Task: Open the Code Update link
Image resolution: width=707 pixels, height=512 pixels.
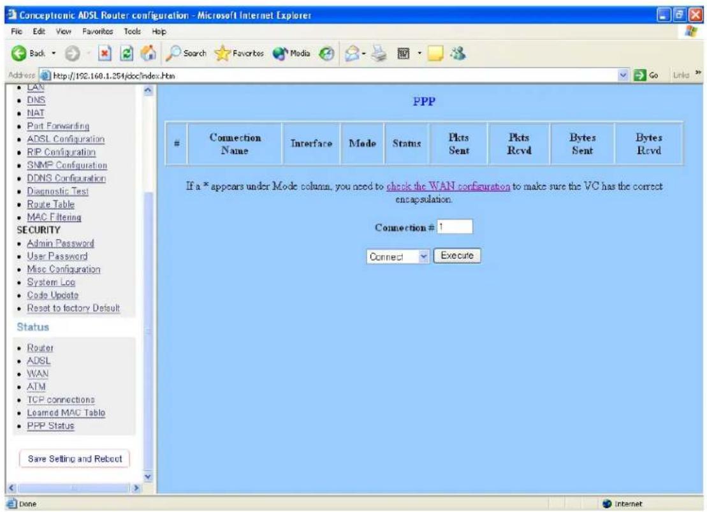Action: 53,295
